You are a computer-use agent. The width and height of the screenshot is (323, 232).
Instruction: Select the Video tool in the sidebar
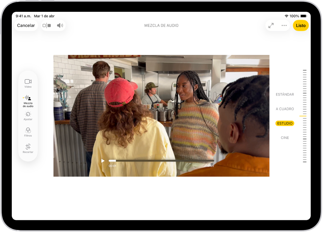(x=28, y=82)
